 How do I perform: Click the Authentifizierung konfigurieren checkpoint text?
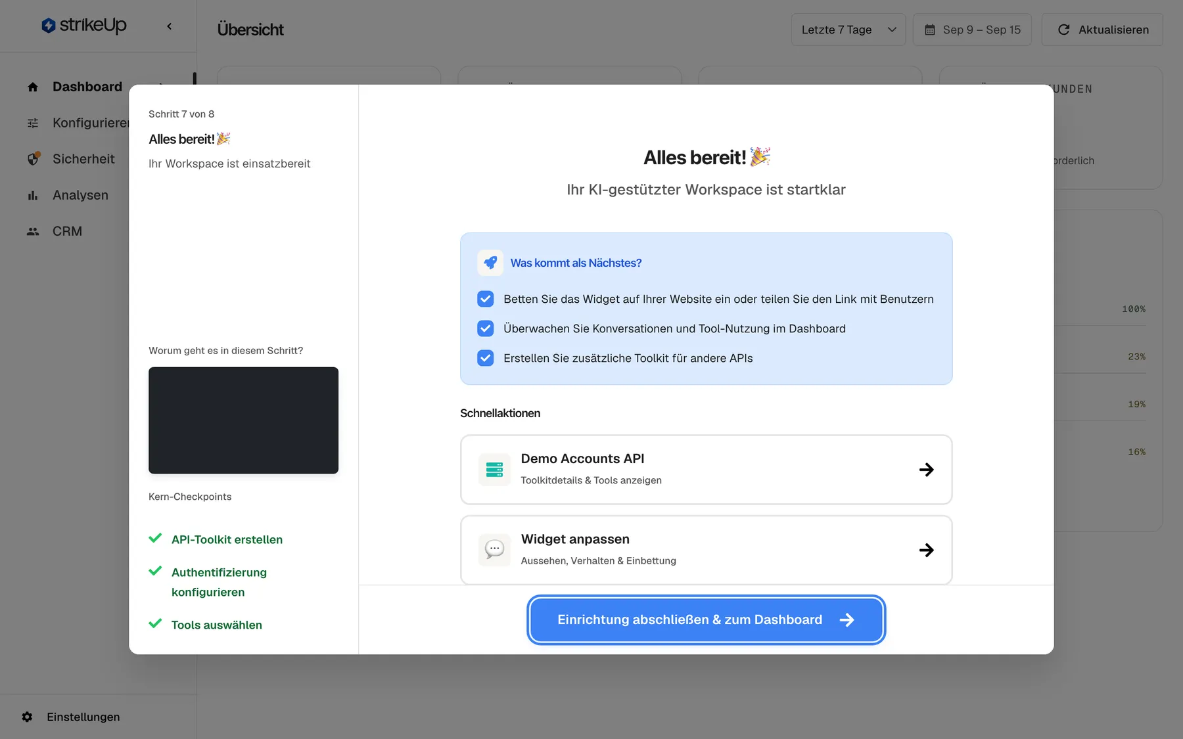pyautogui.click(x=219, y=582)
